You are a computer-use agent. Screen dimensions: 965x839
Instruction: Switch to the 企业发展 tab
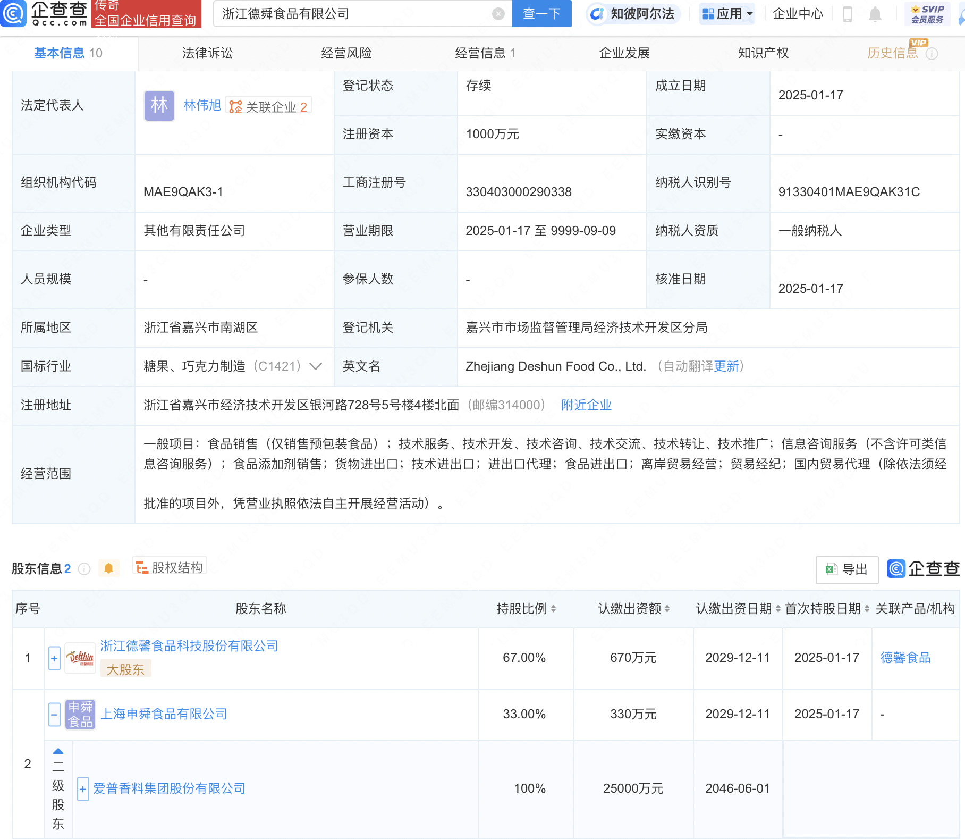(624, 53)
